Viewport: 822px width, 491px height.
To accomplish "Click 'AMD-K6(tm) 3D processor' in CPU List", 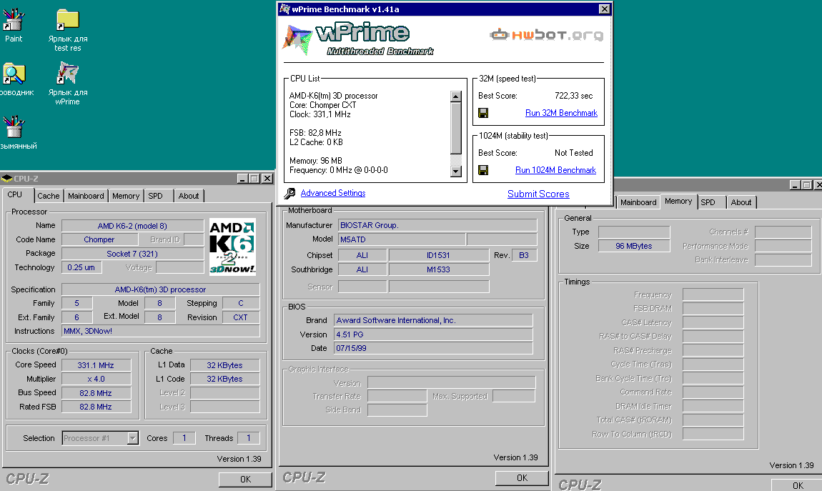I will pyautogui.click(x=333, y=96).
